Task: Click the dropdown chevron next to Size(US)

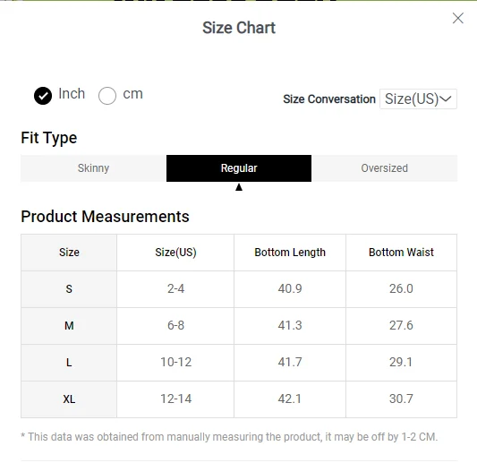Action: pyautogui.click(x=446, y=99)
